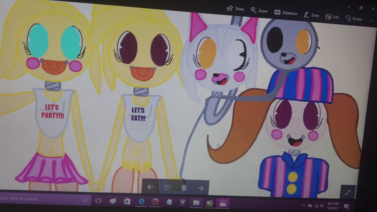Click the icon between back arrow and trash
This screenshot has width=377, height=212.
point(167,188)
